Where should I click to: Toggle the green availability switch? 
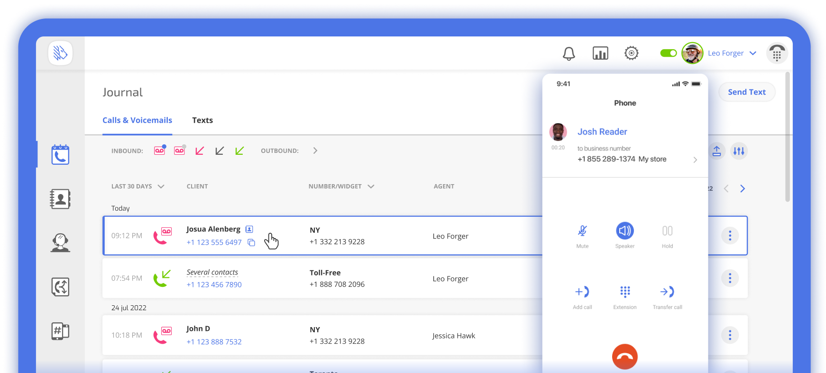(x=669, y=53)
